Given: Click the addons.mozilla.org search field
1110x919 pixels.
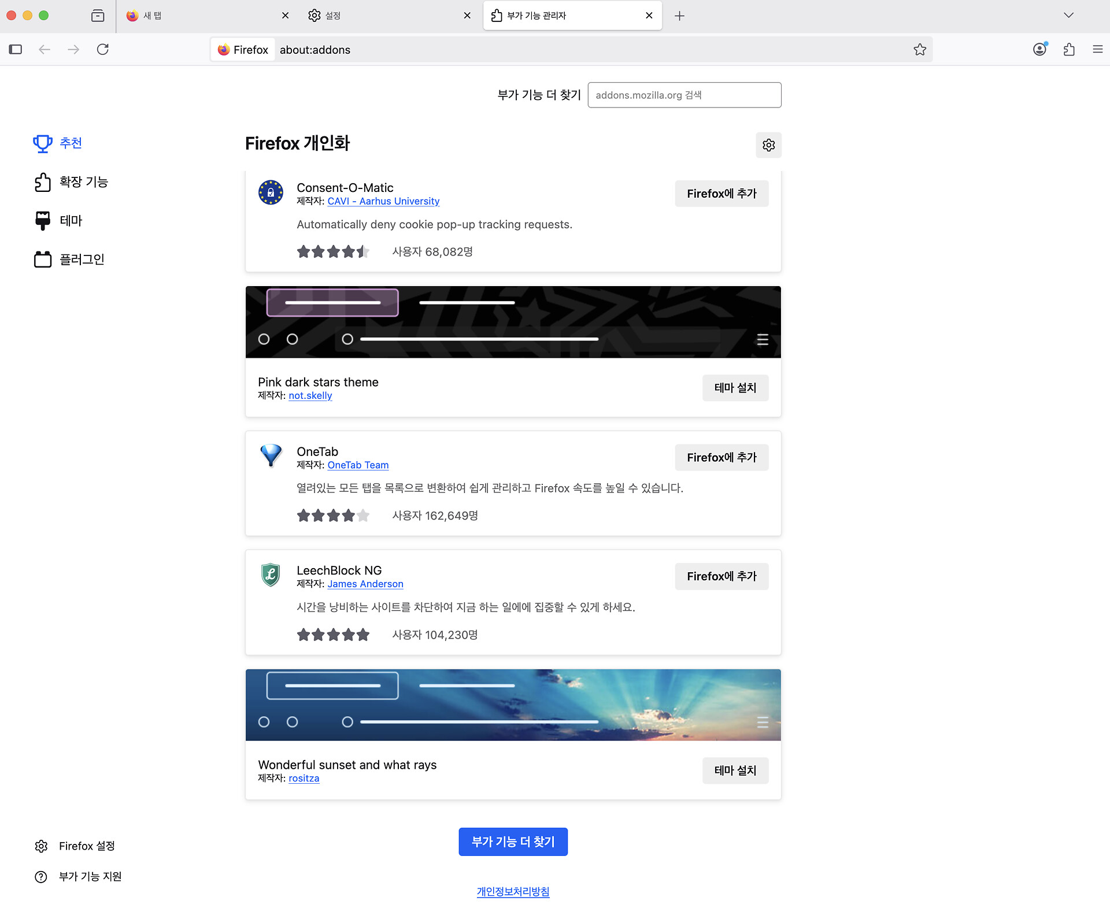Looking at the screenshot, I should 684,95.
